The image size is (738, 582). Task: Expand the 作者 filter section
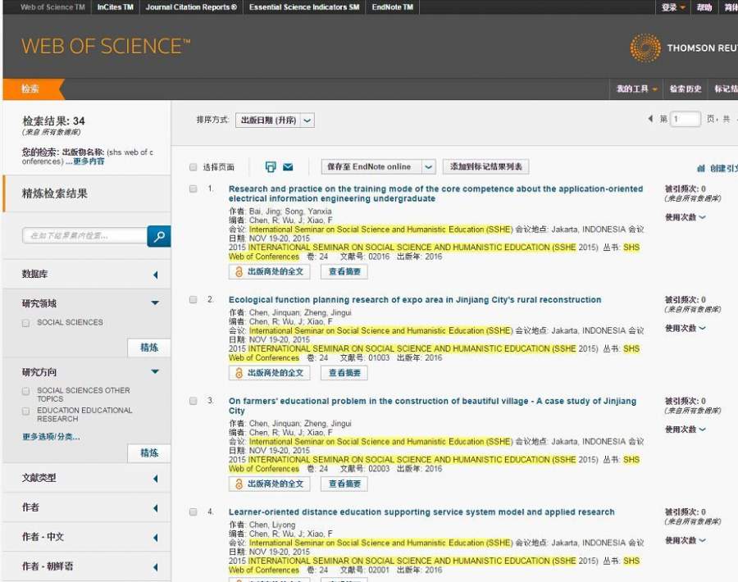[155, 508]
